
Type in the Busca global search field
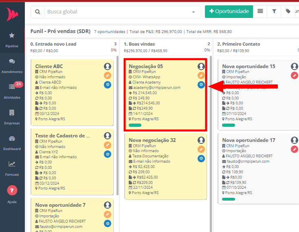point(118,12)
